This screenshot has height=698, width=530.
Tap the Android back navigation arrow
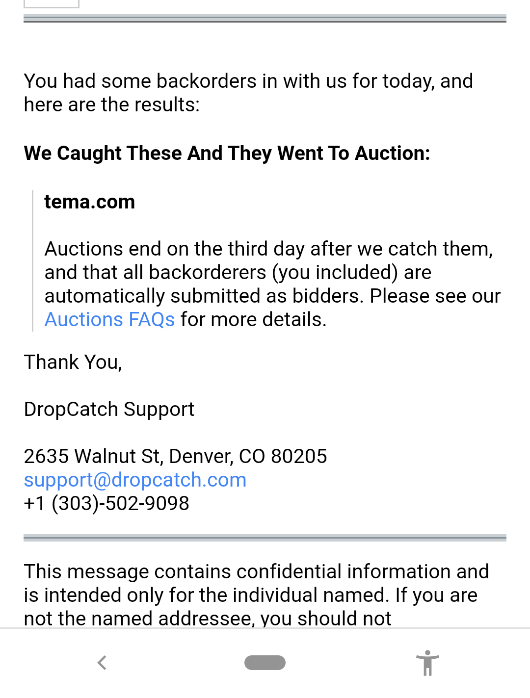[102, 663]
